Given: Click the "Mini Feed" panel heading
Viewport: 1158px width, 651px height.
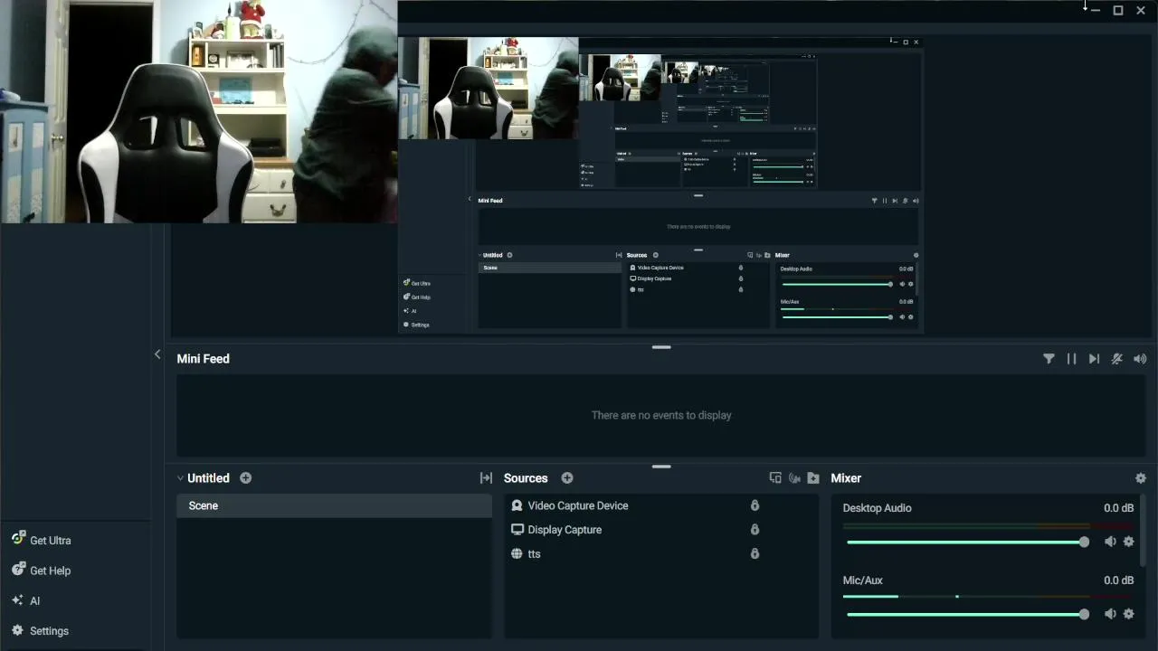Looking at the screenshot, I should tap(204, 359).
